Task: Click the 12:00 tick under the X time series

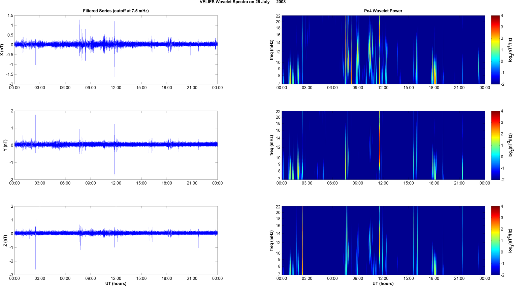Action: 116,88
